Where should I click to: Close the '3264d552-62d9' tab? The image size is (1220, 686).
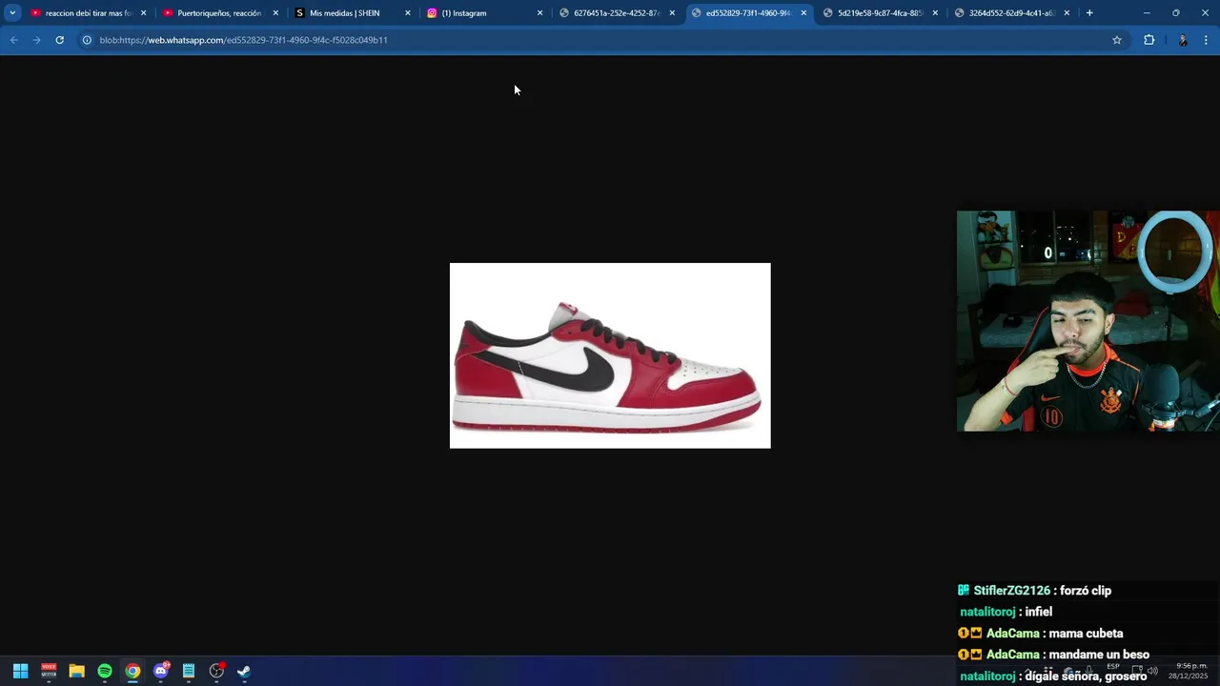1067,13
